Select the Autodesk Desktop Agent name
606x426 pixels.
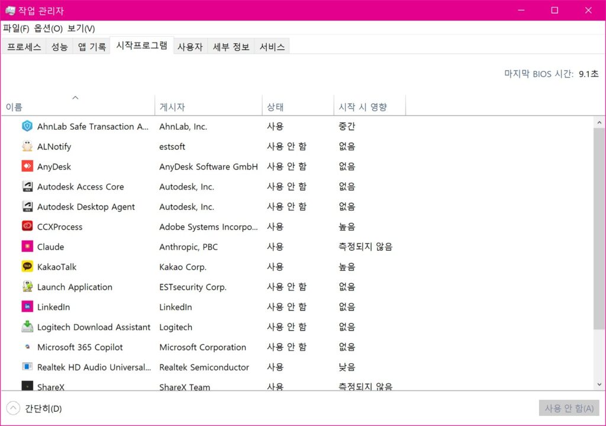pos(86,207)
